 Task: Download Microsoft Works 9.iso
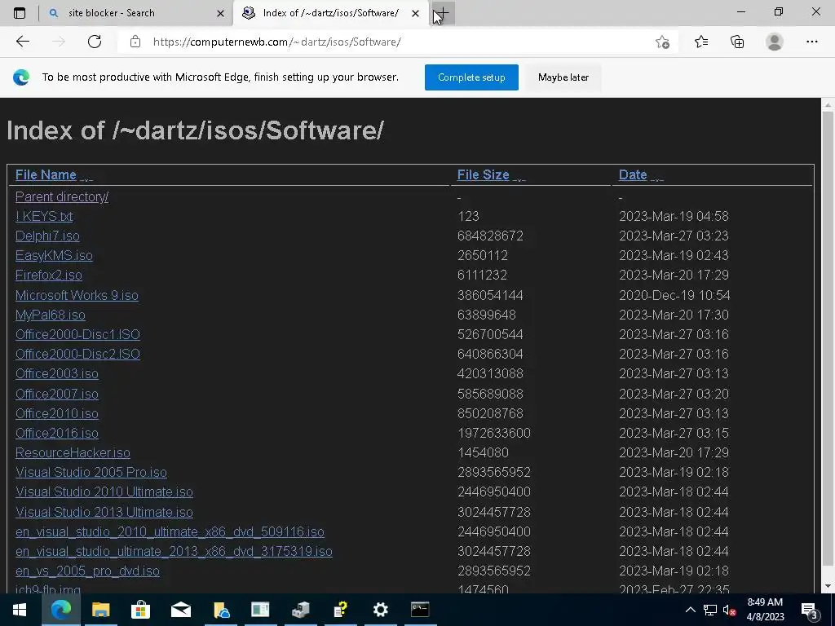click(x=77, y=295)
